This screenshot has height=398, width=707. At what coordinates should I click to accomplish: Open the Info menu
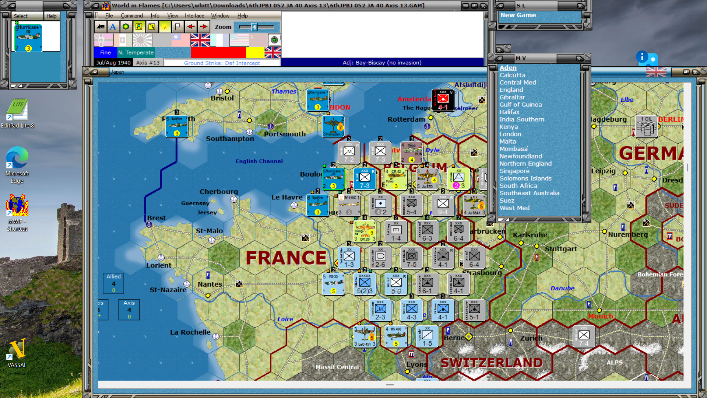[155, 15]
